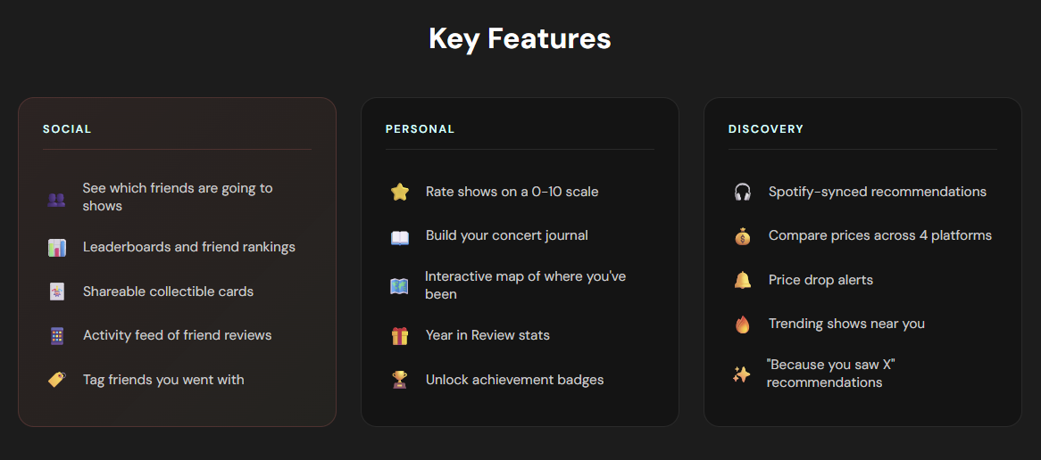The image size is (1041, 460).
Task: Click the tag icon for tagging friends
Action: [x=57, y=380]
